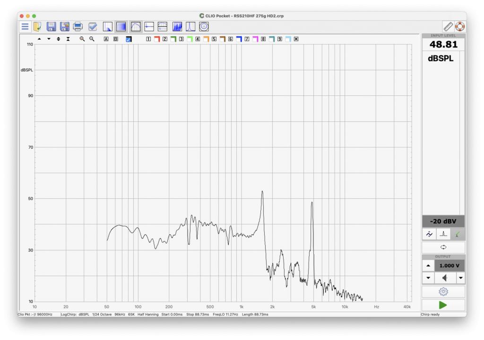484x340 pixels.
Task: Store curve in overlay slot 9
Action: coord(279,39)
